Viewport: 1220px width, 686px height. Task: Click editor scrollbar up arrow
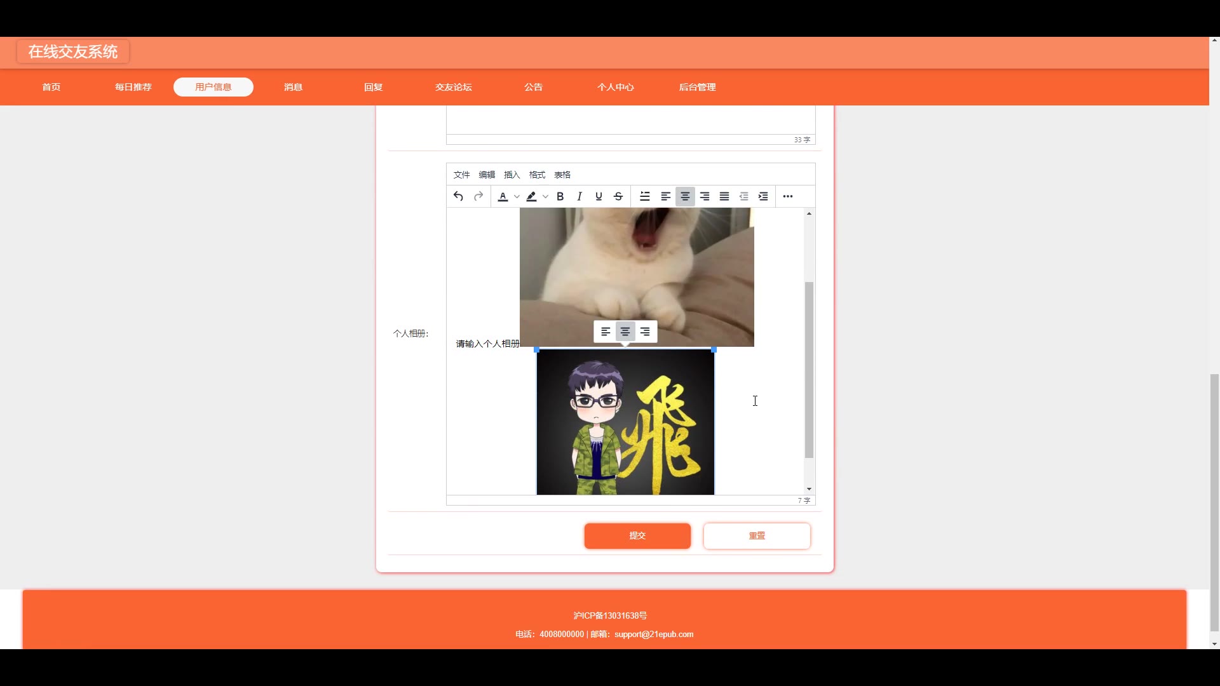[809, 213]
